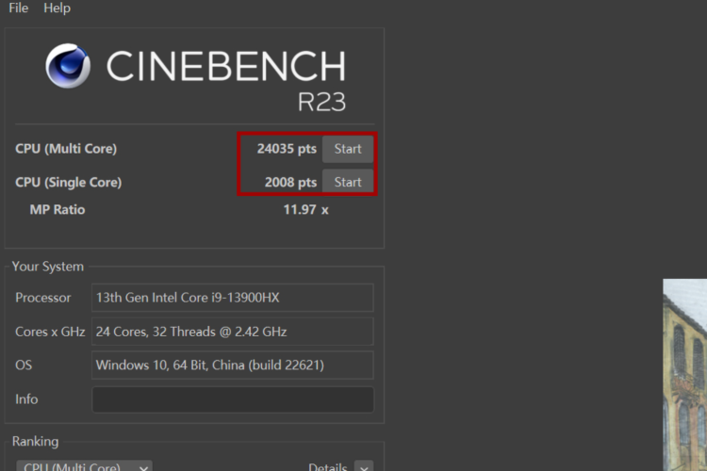Image resolution: width=707 pixels, height=471 pixels.
Task: Click the Info label
Action: coord(26,399)
